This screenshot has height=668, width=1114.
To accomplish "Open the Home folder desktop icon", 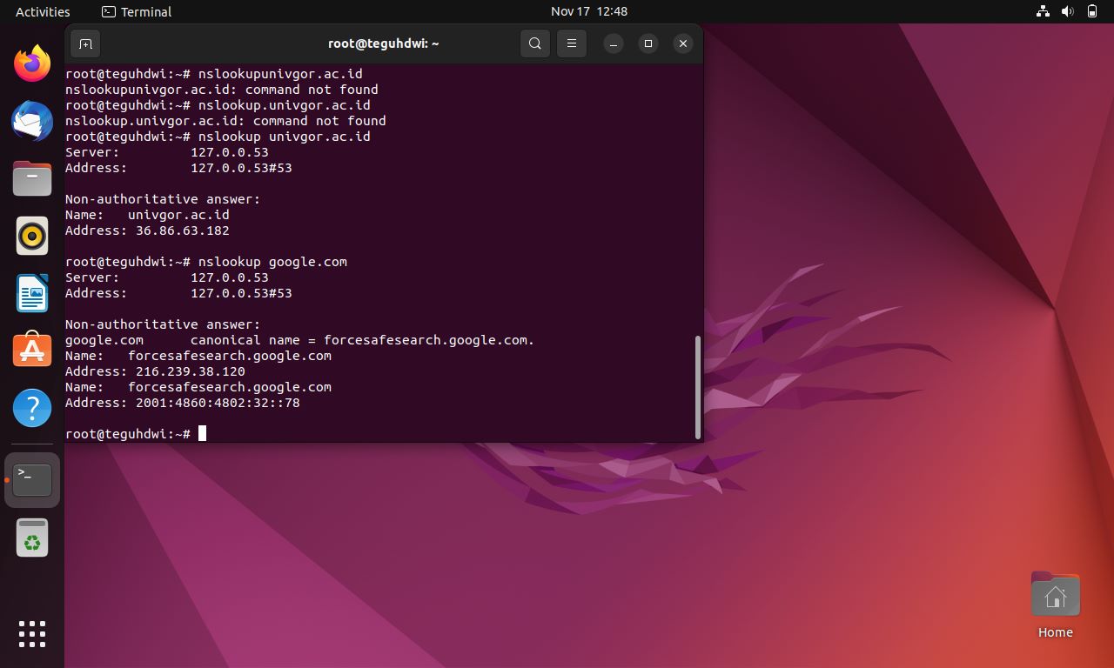I will coord(1055,605).
